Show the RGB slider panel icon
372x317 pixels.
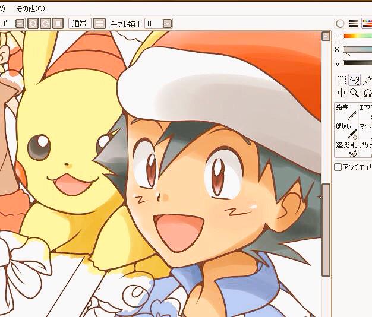click(354, 24)
